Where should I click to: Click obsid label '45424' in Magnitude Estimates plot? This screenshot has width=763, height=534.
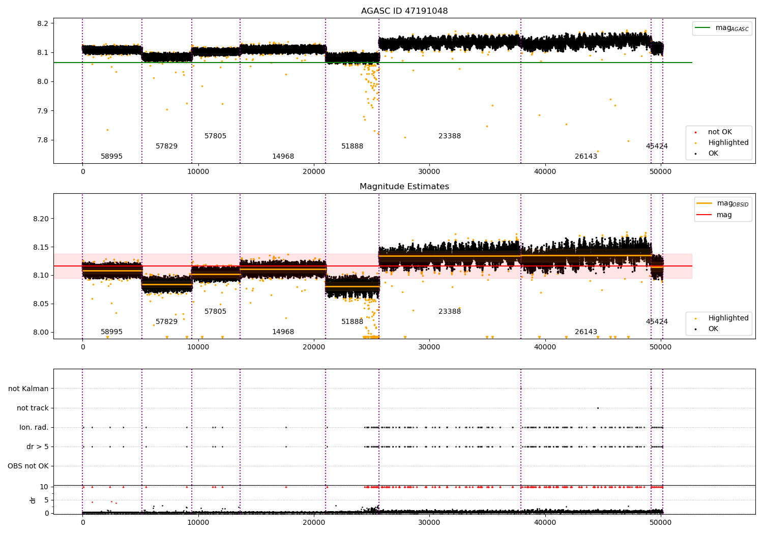pos(657,322)
